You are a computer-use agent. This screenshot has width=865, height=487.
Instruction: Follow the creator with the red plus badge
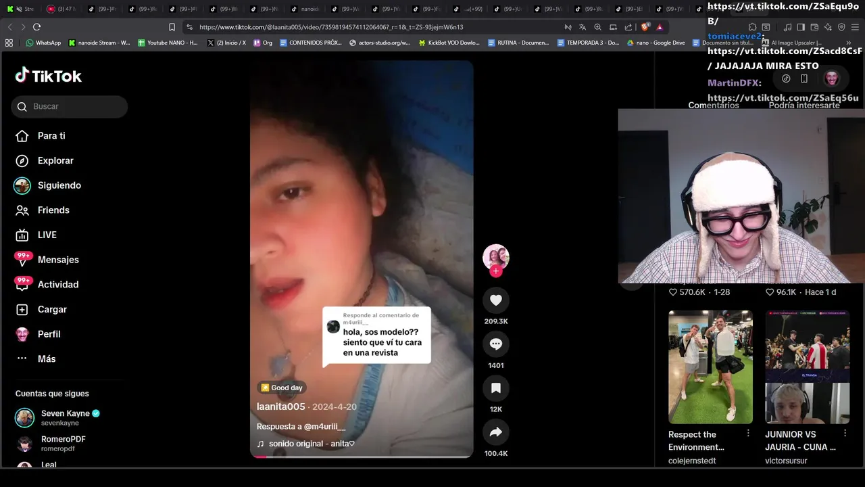(495, 271)
